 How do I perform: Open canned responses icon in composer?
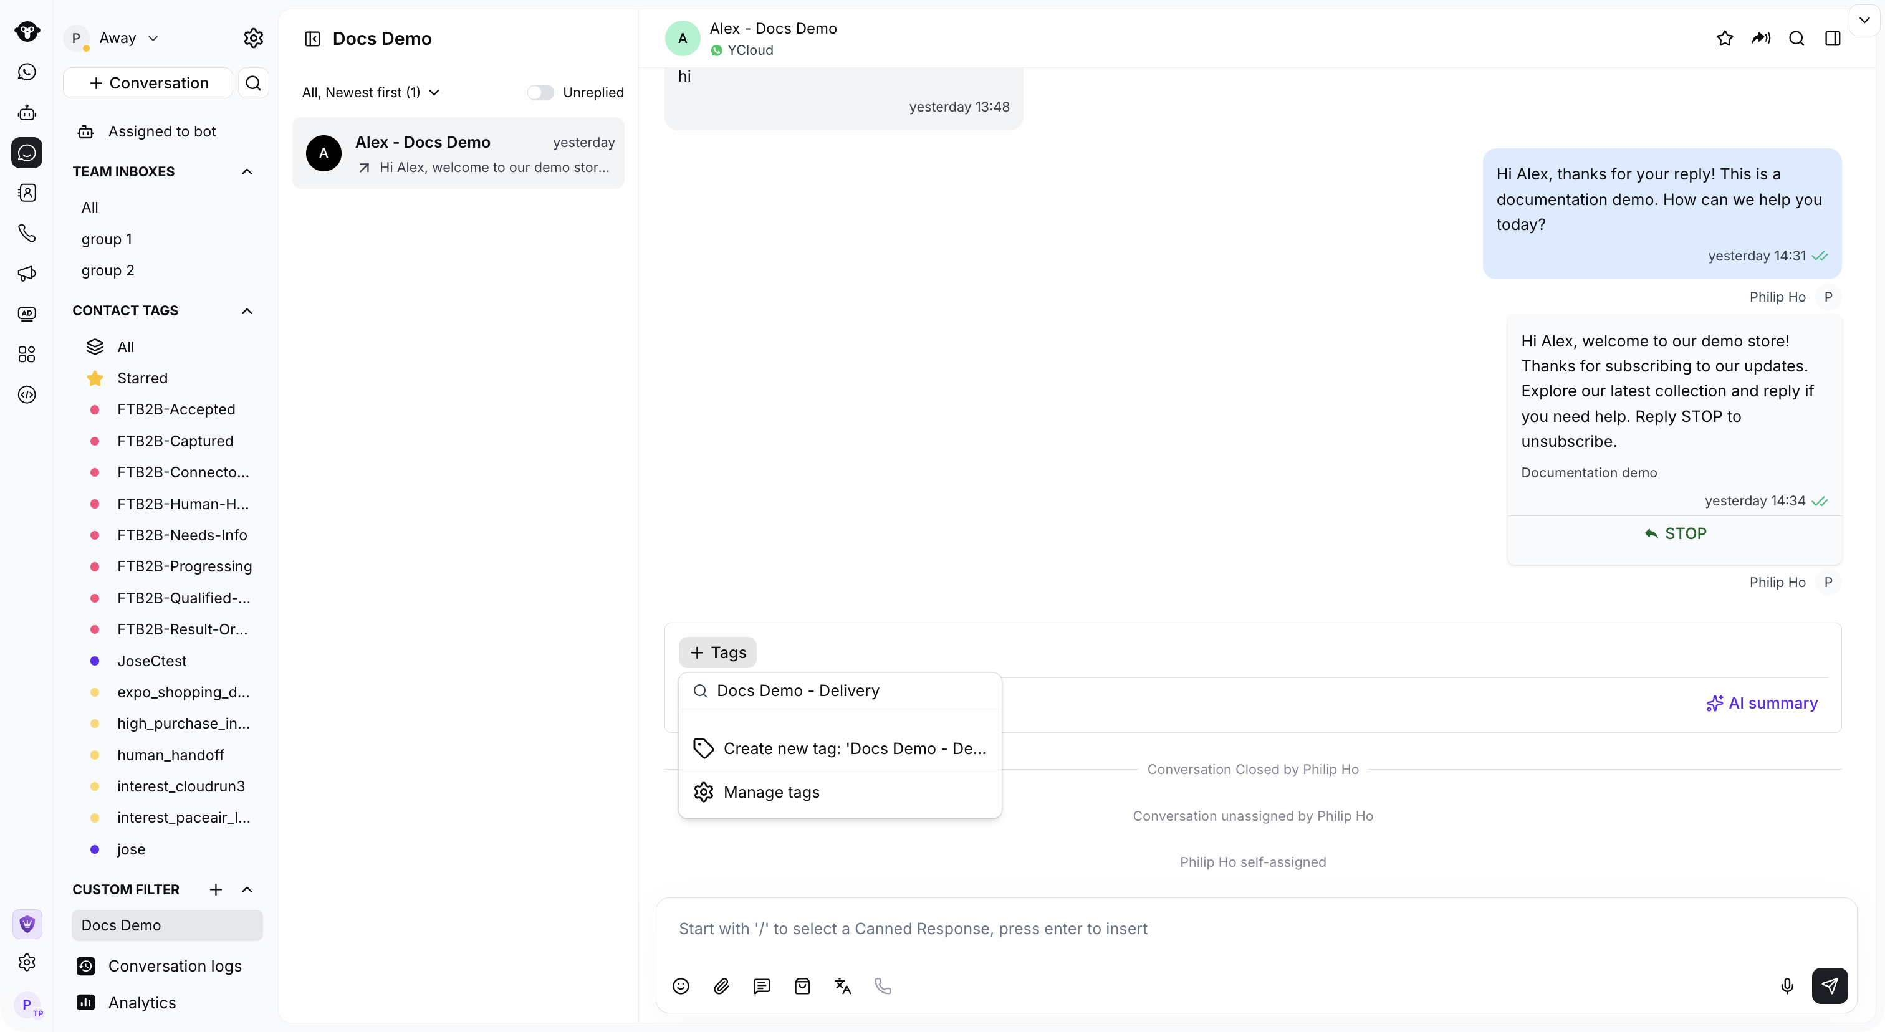coord(762,986)
